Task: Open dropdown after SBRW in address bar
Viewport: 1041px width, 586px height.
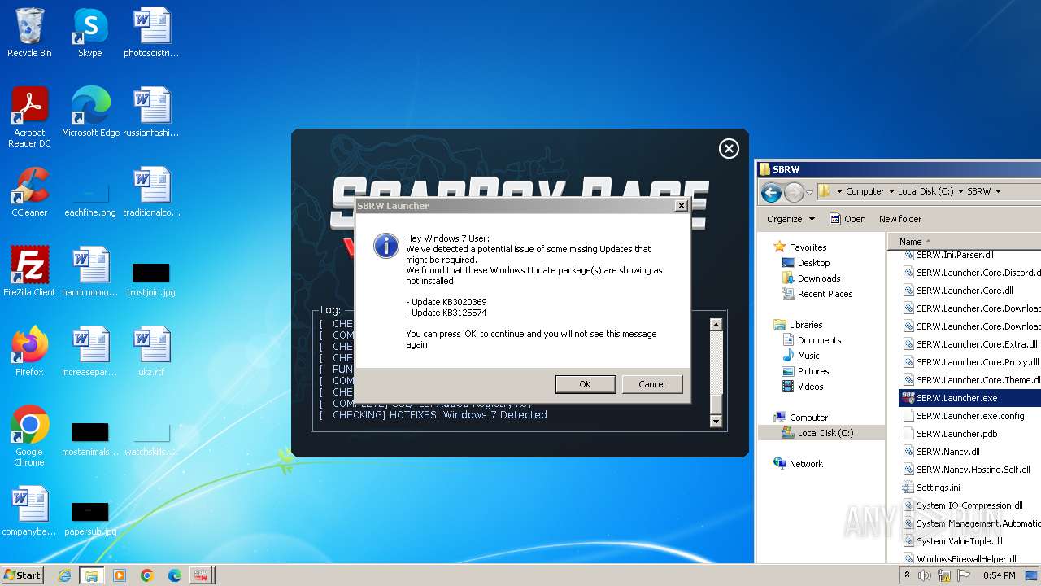Action: pyautogui.click(x=998, y=192)
